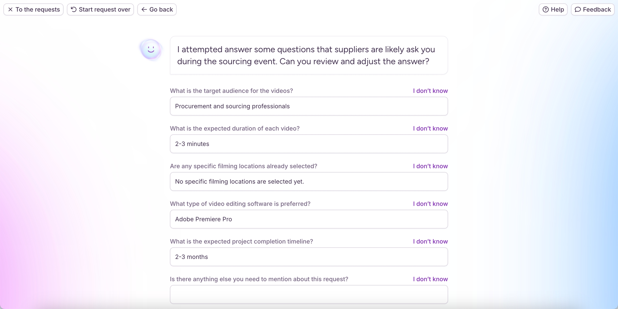Select I don't know for filming locations
The width and height of the screenshot is (618, 309).
430,166
